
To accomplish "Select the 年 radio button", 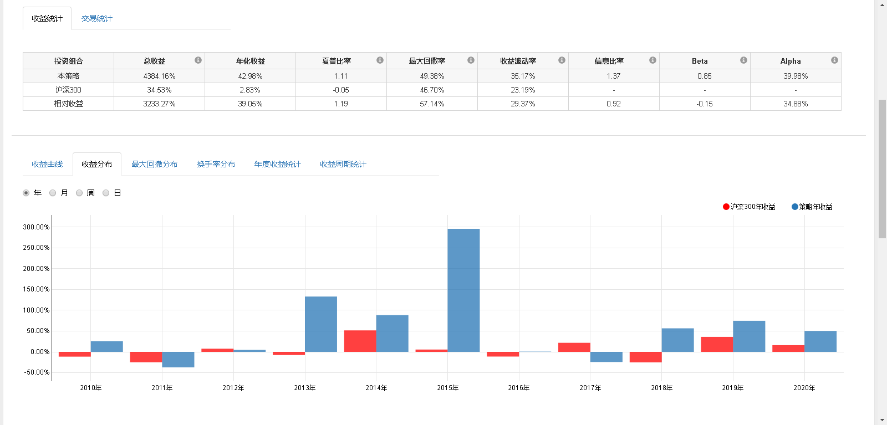I will pyautogui.click(x=26, y=193).
